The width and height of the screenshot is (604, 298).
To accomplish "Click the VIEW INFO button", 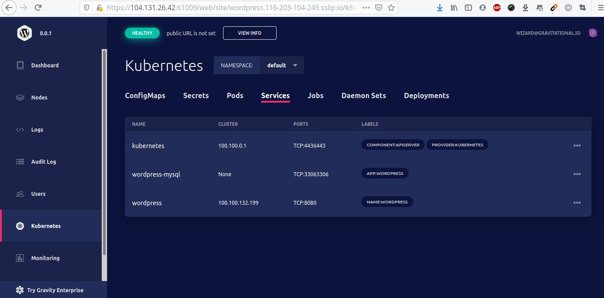I will [250, 33].
